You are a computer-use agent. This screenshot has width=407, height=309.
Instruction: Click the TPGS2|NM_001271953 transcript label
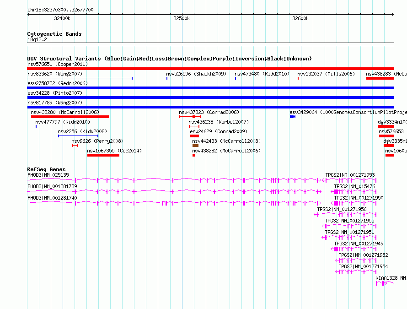pos(350,175)
